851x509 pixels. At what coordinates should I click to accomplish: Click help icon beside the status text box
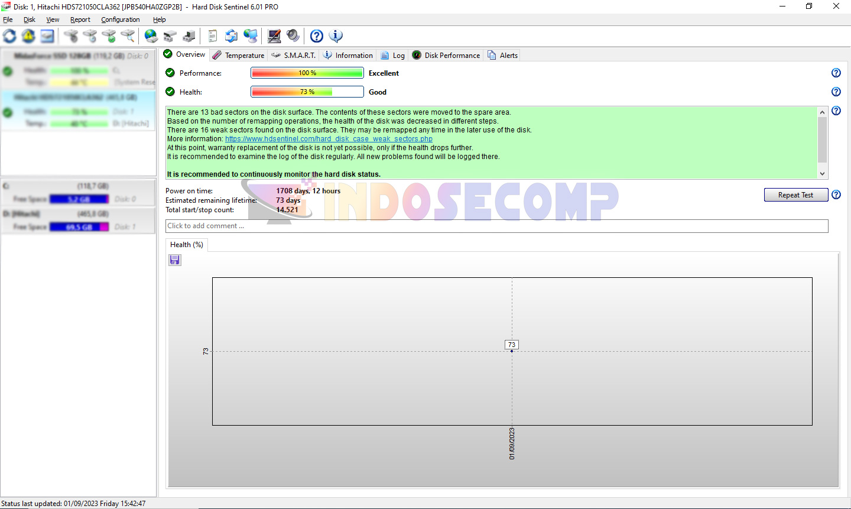tap(836, 111)
